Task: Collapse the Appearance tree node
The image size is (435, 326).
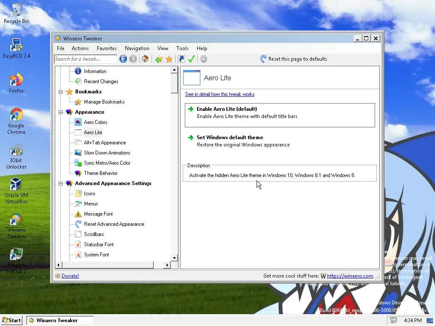Action: coord(60,112)
